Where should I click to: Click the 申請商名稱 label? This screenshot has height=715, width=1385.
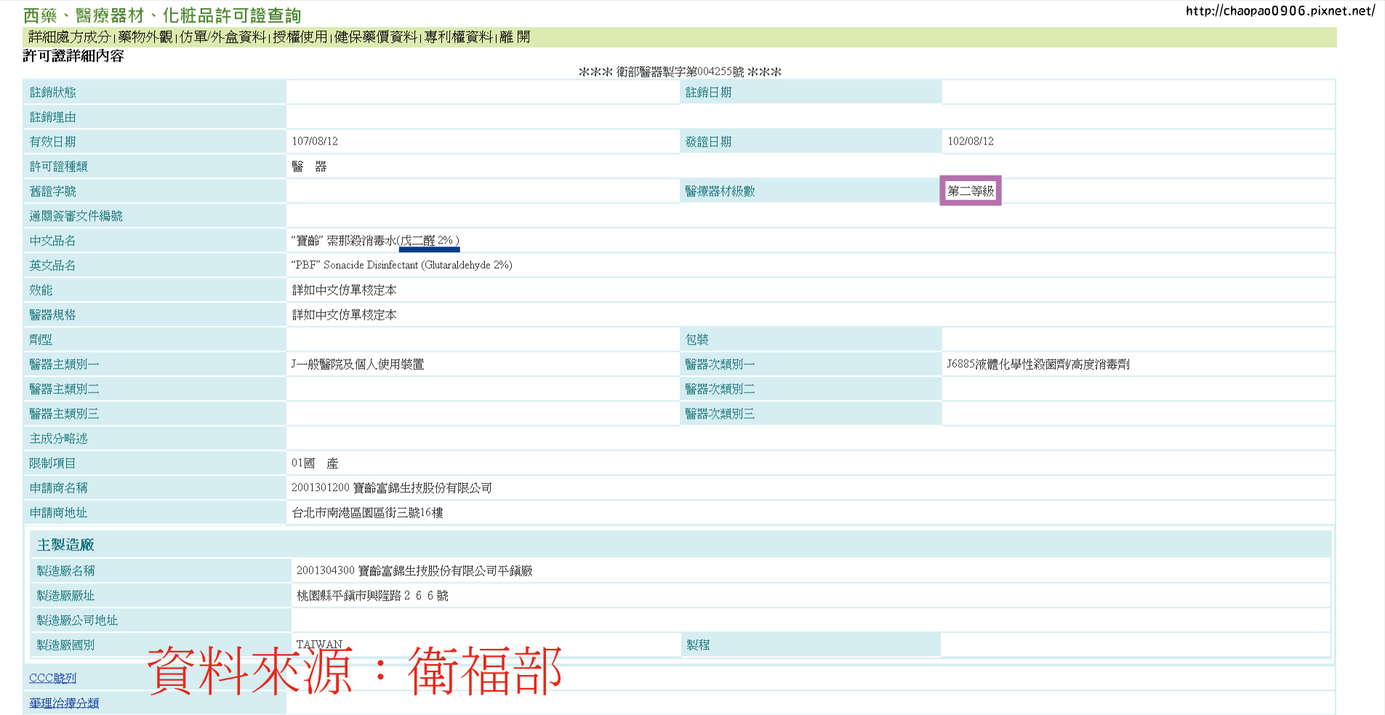(x=59, y=488)
